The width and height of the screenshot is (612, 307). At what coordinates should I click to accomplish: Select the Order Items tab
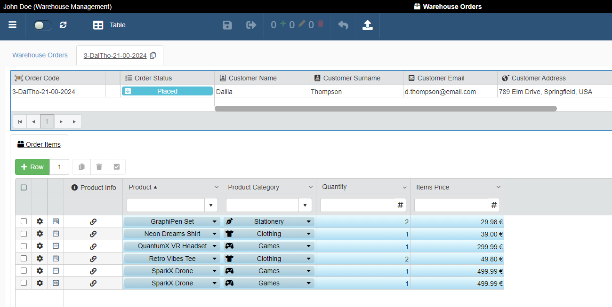click(x=39, y=144)
